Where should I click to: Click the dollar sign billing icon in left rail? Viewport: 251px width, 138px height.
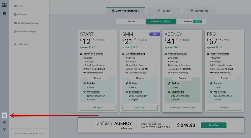4,115
